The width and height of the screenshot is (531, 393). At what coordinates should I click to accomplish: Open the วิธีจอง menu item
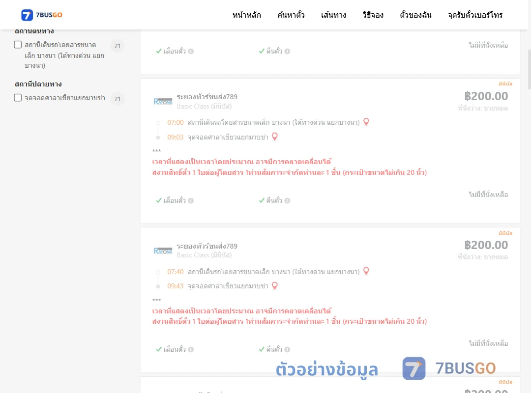(373, 15)
